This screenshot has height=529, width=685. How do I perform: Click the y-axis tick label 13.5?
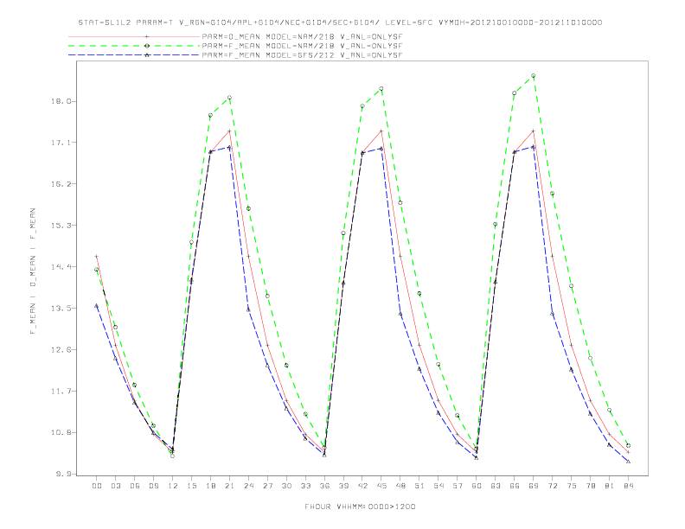(61, 308)
